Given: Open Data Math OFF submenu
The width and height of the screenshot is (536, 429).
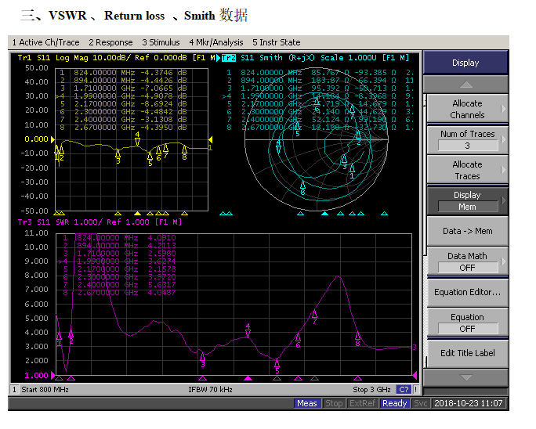Looking at the screenshot, I should [x=467, y=261].
